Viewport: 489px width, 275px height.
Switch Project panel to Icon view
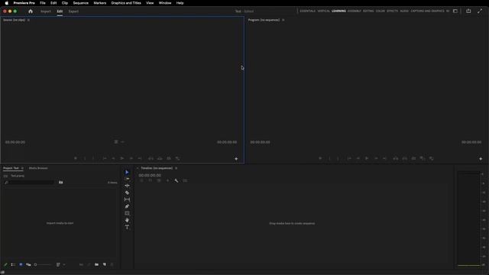21,264
